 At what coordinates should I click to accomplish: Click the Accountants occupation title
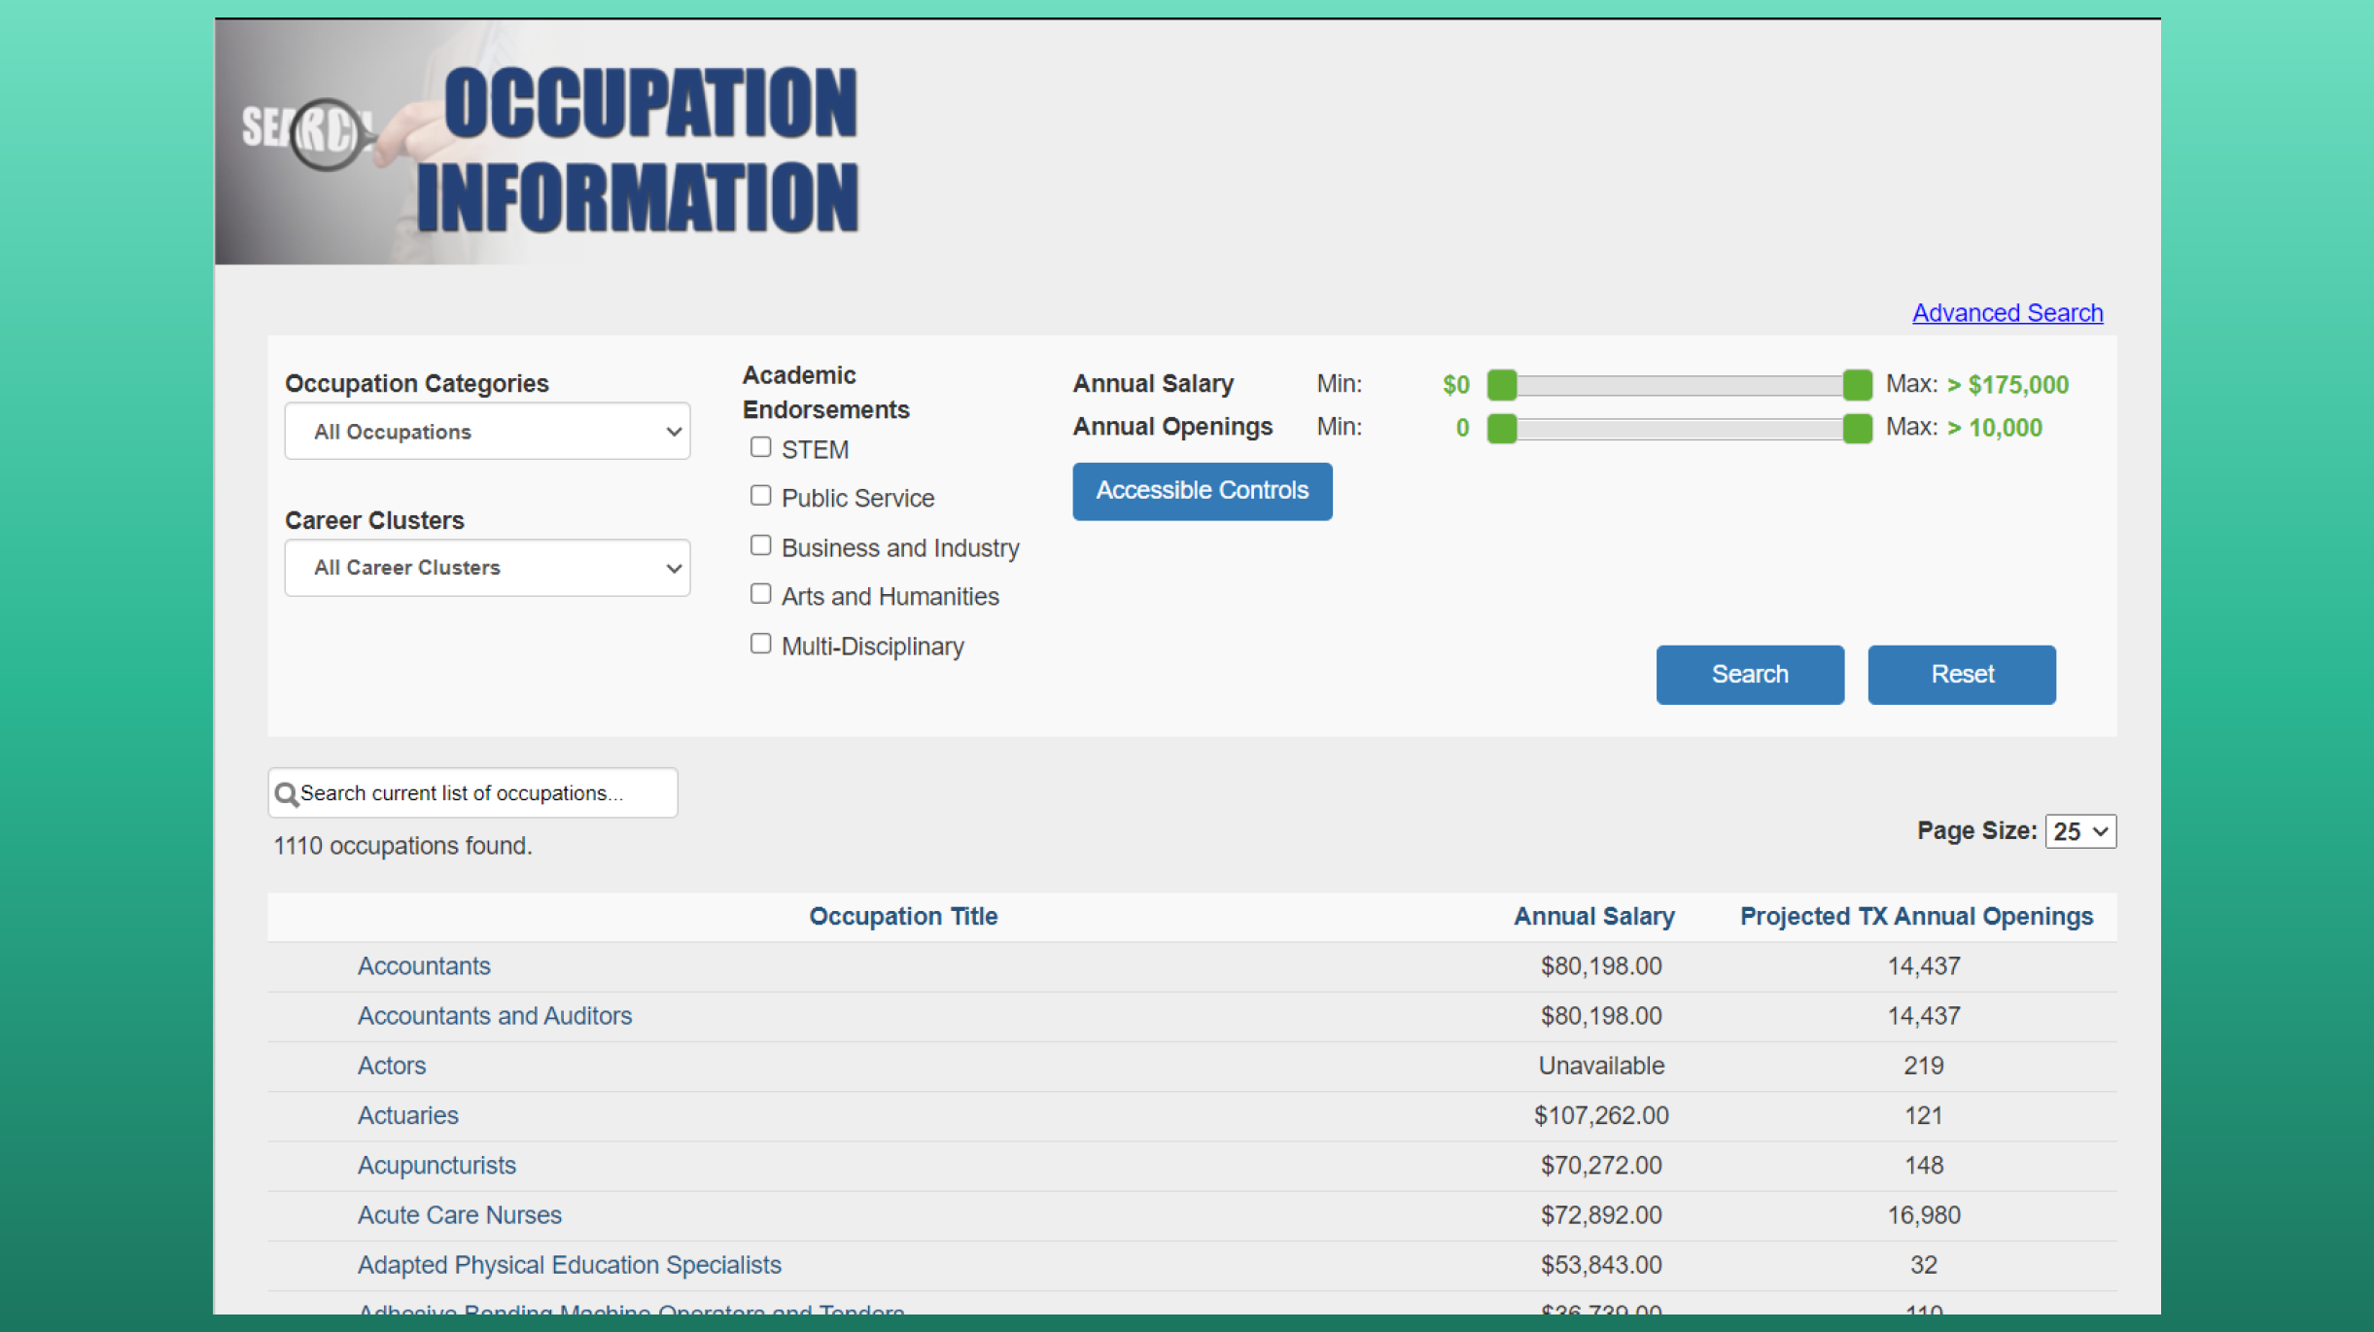[x=426, y=965]
